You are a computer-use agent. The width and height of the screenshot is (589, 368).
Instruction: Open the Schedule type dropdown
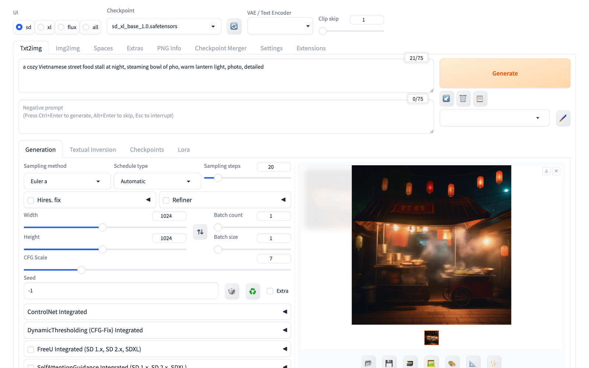(157, 181)
